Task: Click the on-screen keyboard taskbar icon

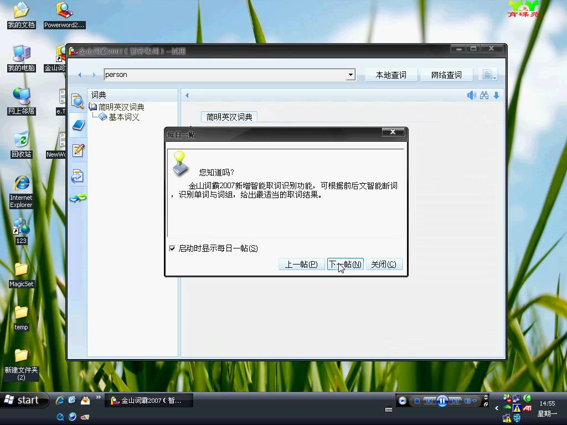Action: tap(389, 410)
